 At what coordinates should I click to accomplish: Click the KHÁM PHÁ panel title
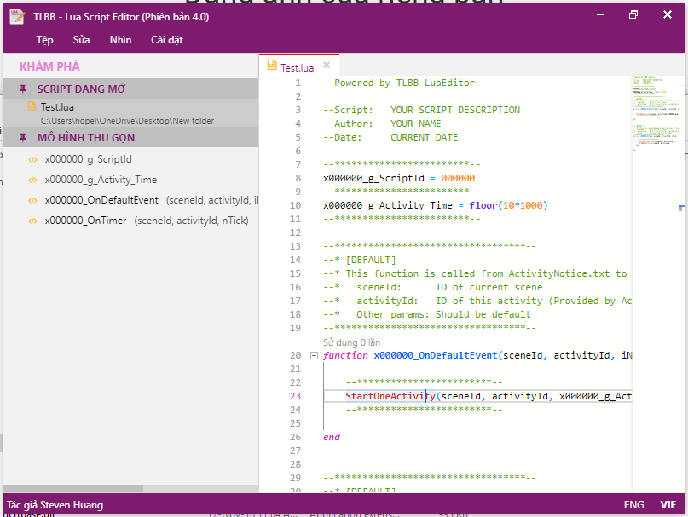49,66
